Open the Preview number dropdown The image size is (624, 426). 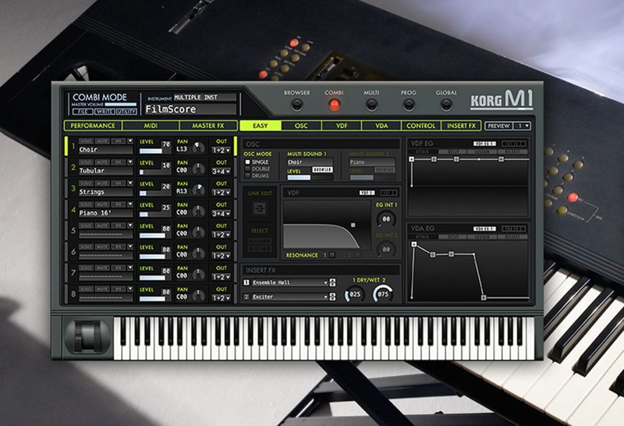tap(522, 126)
